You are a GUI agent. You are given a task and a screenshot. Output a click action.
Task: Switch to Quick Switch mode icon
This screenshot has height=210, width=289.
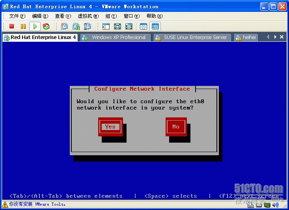click(x=117, y=26)
